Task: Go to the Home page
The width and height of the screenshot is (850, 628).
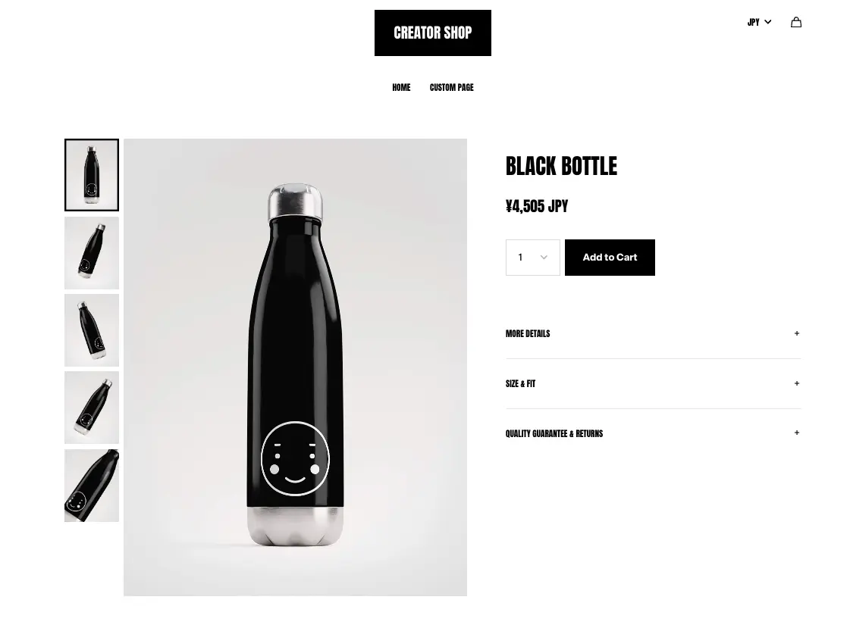Action: 401,87
